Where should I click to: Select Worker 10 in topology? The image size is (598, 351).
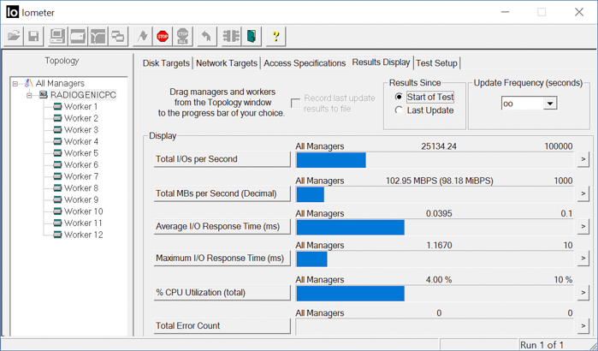coord(83,211)
